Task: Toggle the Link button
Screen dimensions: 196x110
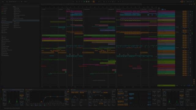Action: coord(3,2)
